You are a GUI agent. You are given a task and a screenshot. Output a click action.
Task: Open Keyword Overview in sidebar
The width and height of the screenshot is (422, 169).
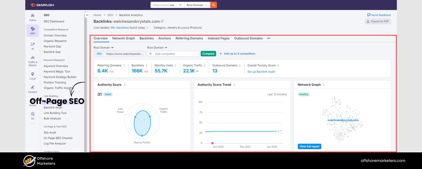[x=56, y=66]
